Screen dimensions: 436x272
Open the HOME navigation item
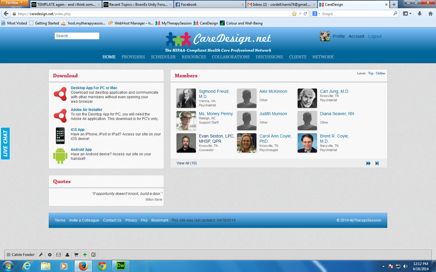click(109, 57)
